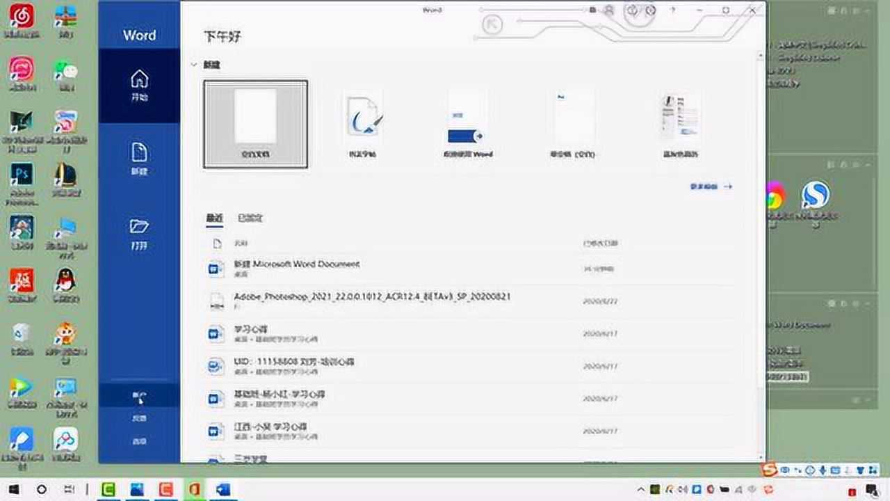Open the monkey app desktop icon
The height and width of the screenshot is (501, 890).
[x=66, y=341]
